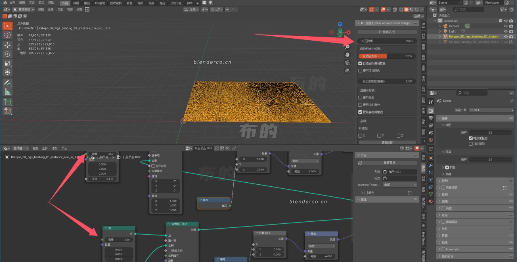Click the pan hand gizmo in viewport

click(347, 54)
